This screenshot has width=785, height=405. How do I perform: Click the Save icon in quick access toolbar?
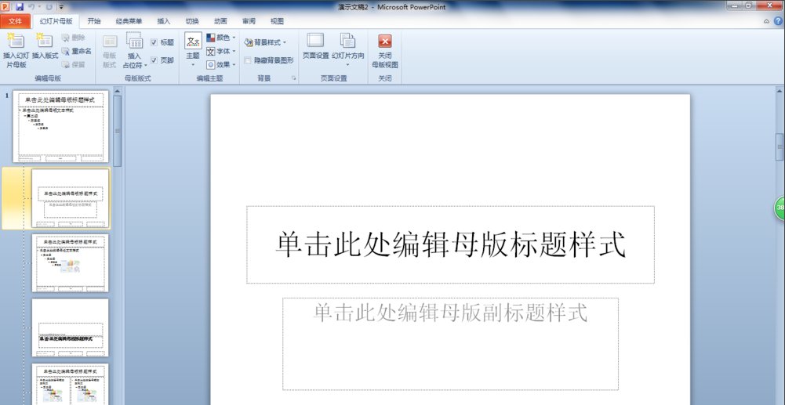pos(20,6)
